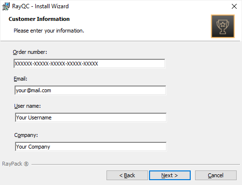242x185 pixels.
Task: Click the separator line beneath the header banner
Action: point(120,41)
